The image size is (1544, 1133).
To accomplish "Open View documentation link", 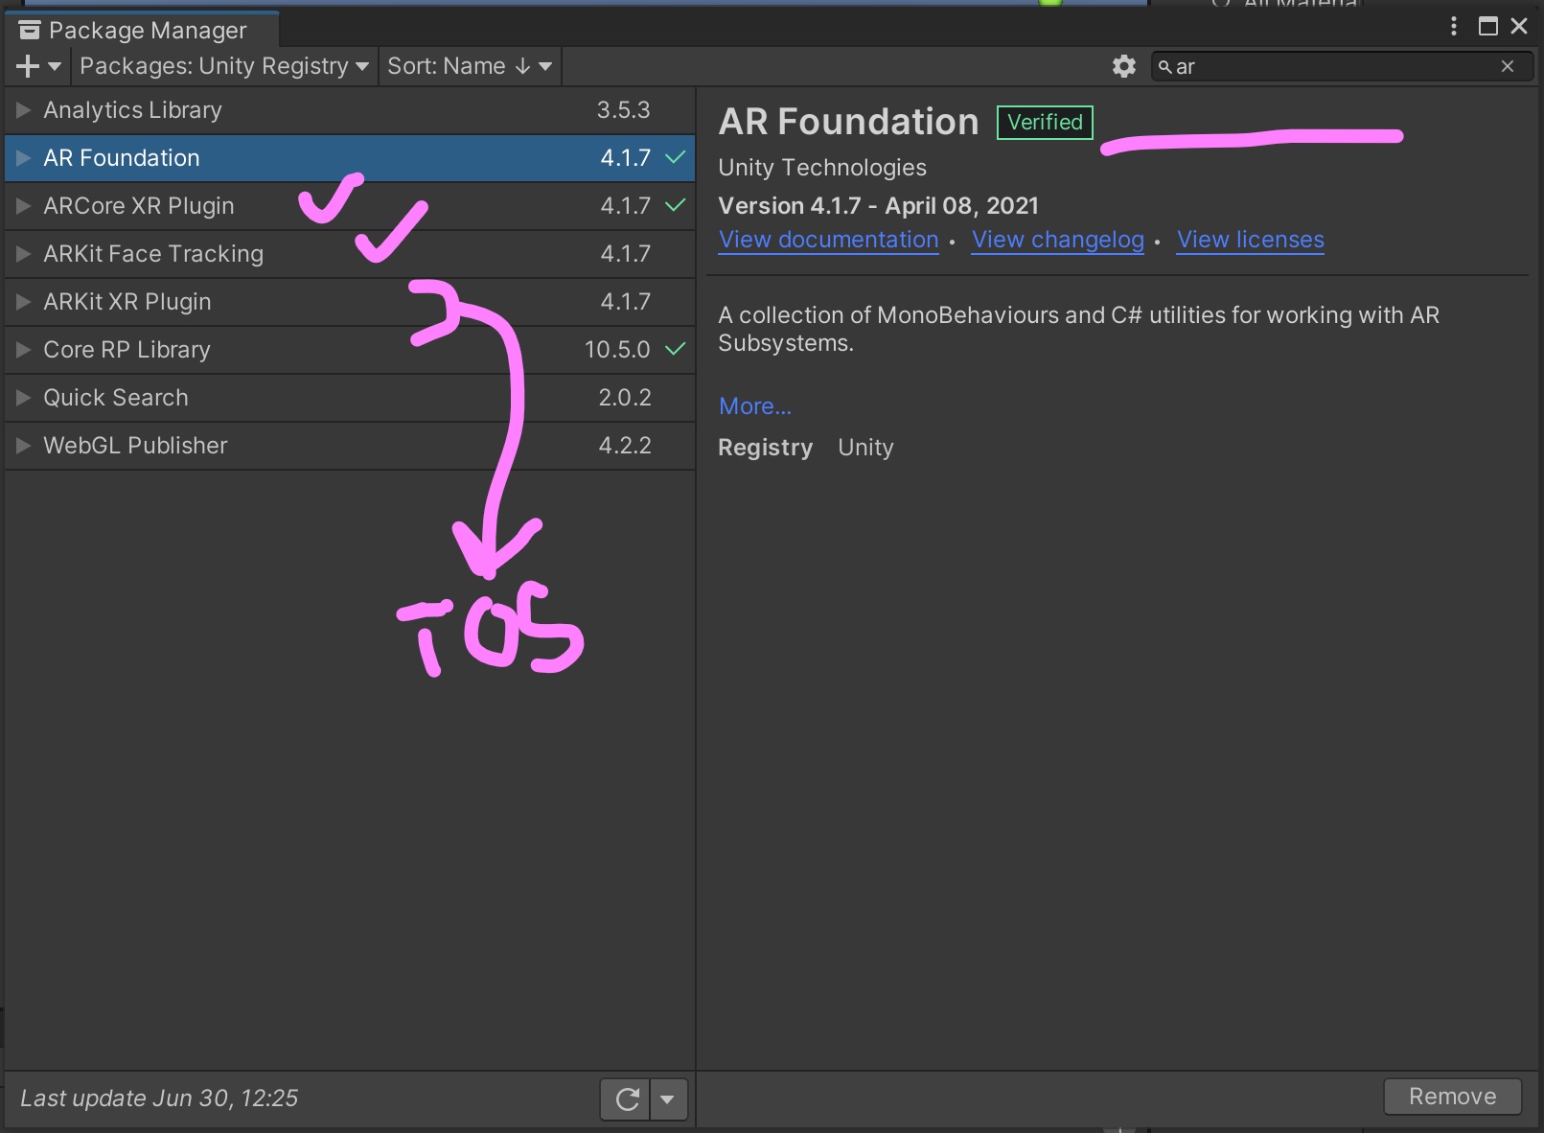I will pyautogui.click(x=829, y=240).
